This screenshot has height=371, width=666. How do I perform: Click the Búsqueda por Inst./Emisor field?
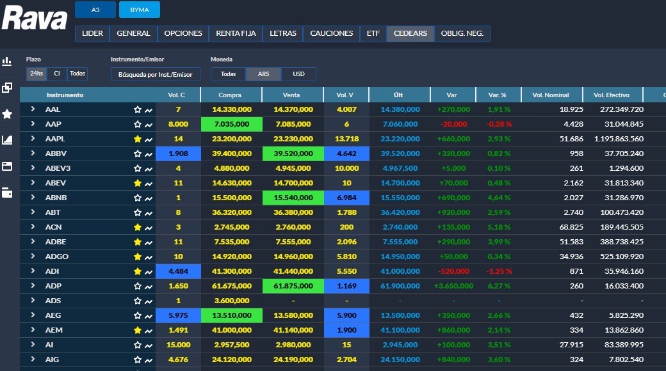pos(156,74)
